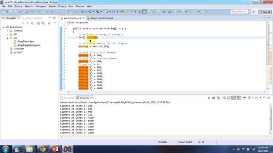
Task: Click in the Quick Access search field
Action: pos(239,11)
